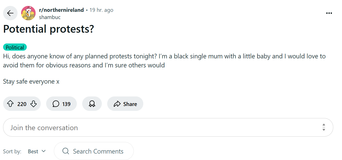This screenshot has height=160, width=342.
Task: Expand the comment editor with the up-down arrows
Action: coord(324,127)
